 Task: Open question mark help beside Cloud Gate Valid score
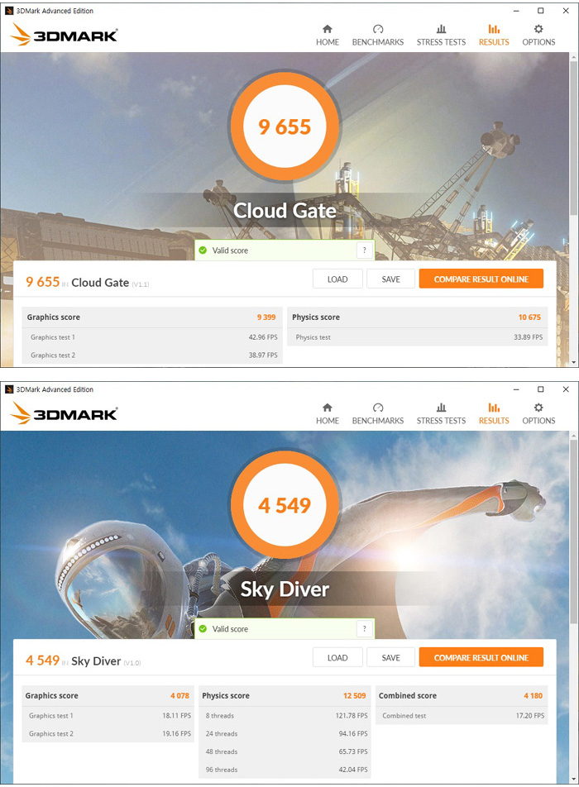pos(365,250)
